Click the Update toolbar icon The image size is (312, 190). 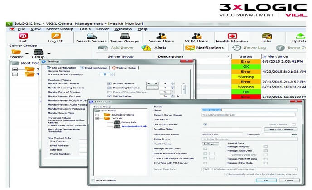[300, 36]
